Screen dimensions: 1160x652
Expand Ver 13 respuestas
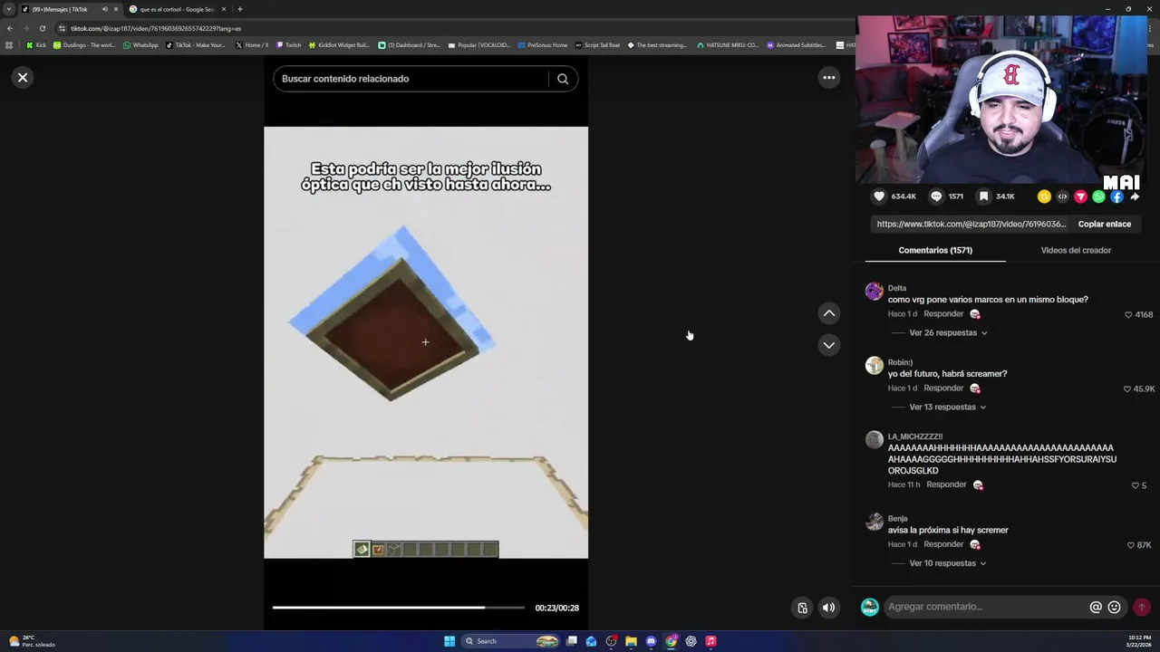click(x=947, y=407)
